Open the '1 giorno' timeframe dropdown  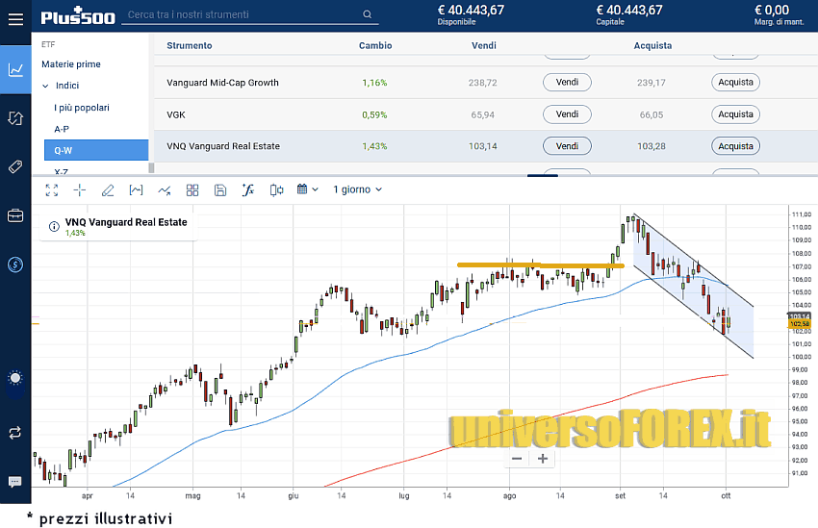click(x=357, y=189)
